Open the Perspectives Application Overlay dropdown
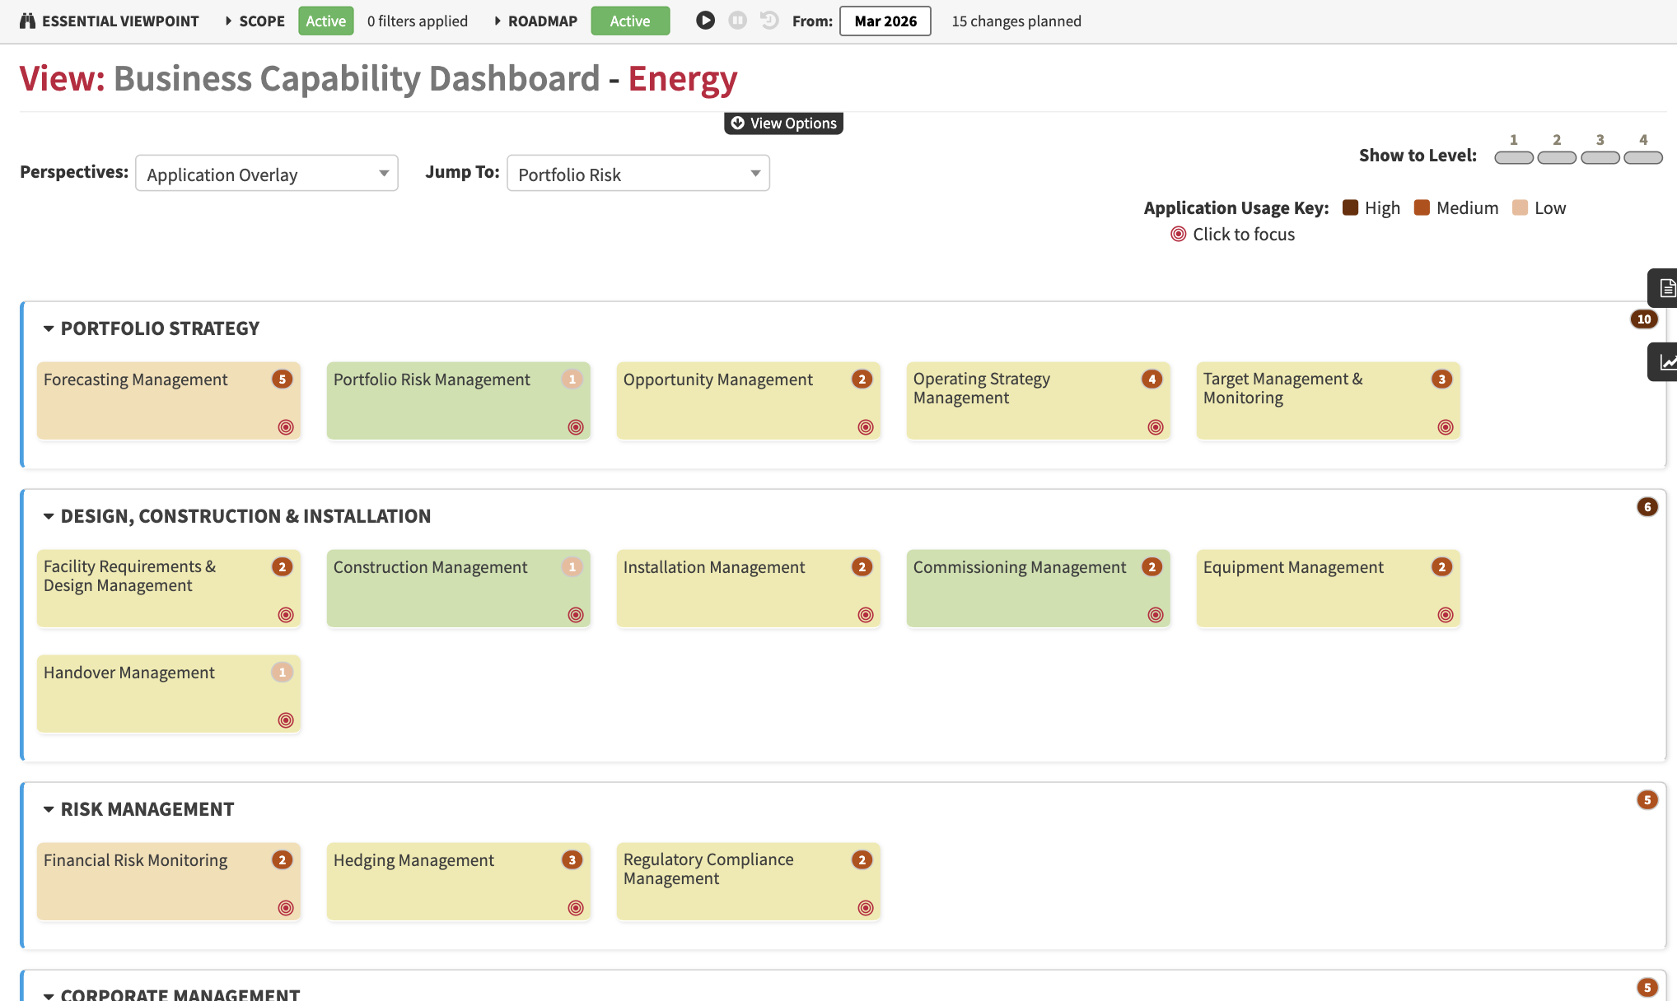 [x=267, y=174]
